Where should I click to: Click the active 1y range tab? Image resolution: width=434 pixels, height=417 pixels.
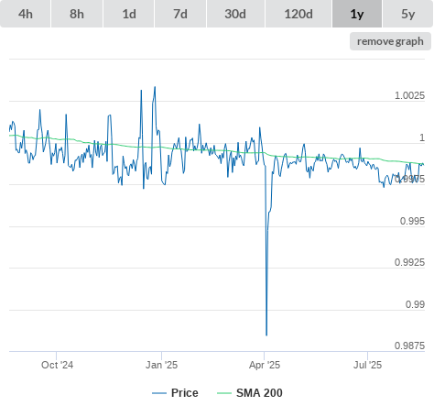357,14
